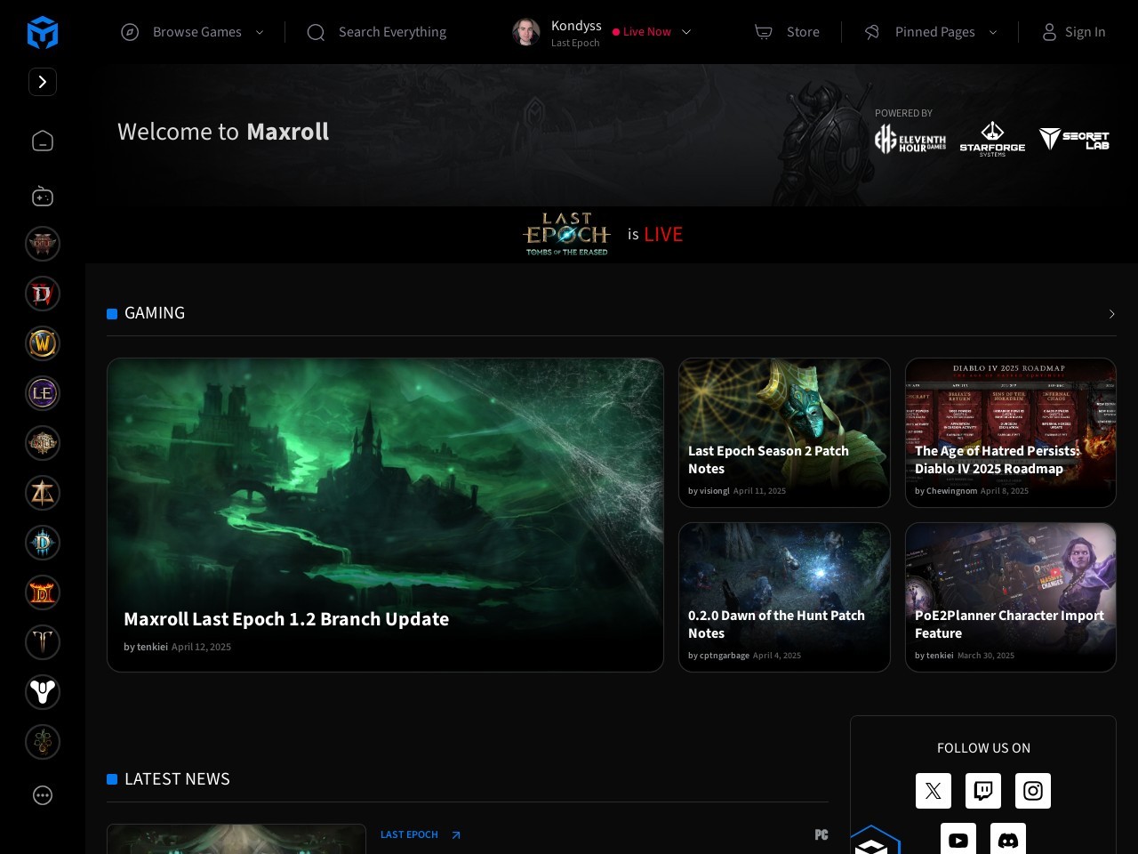Focus the Search Everything field
This screenshot has width=1138, height=854.
tap(392, 32)
